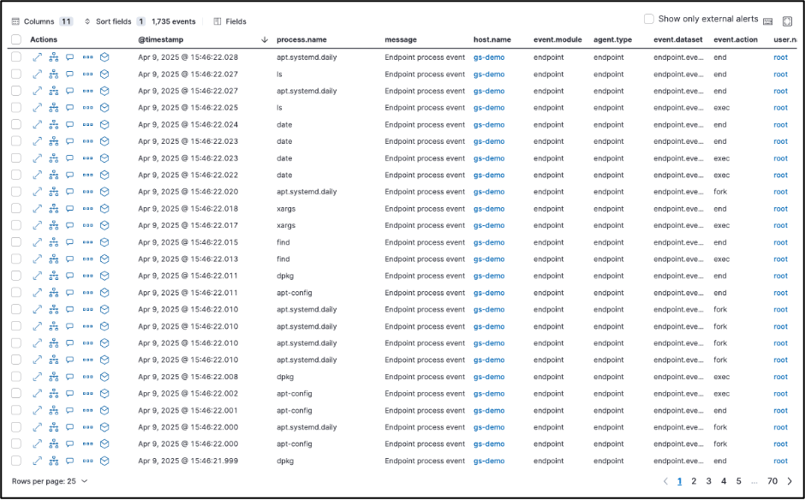Add a note to the find exec event

coord(70,259)
